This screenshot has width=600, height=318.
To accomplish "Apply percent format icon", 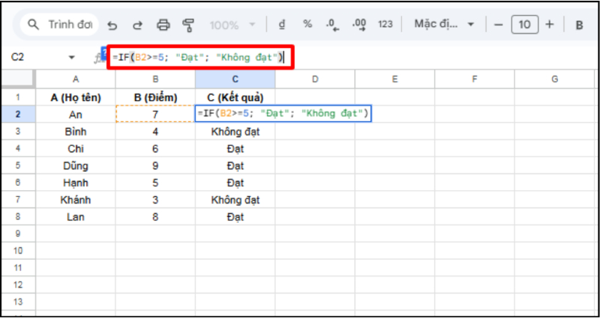I will pyautogui.click(x=307, y=25).
